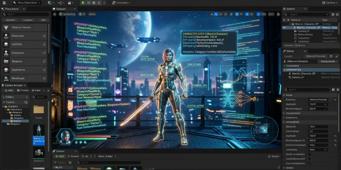Click the Place Actors search field
The height and width of the screenshot is (170, 341).
pos(26,14)
